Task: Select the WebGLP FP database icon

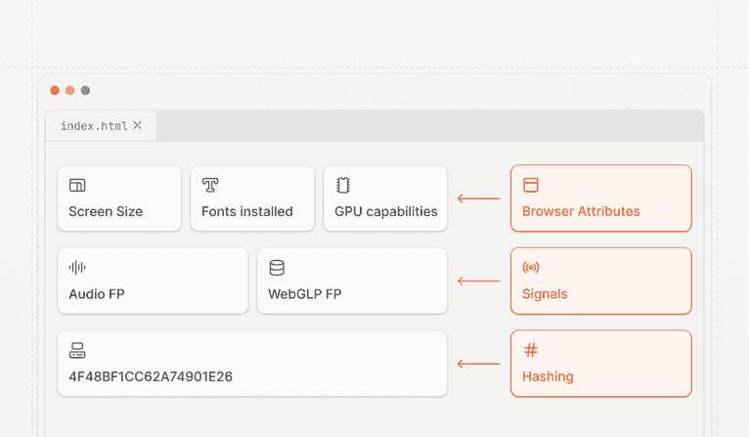Action: pos(277,268)
